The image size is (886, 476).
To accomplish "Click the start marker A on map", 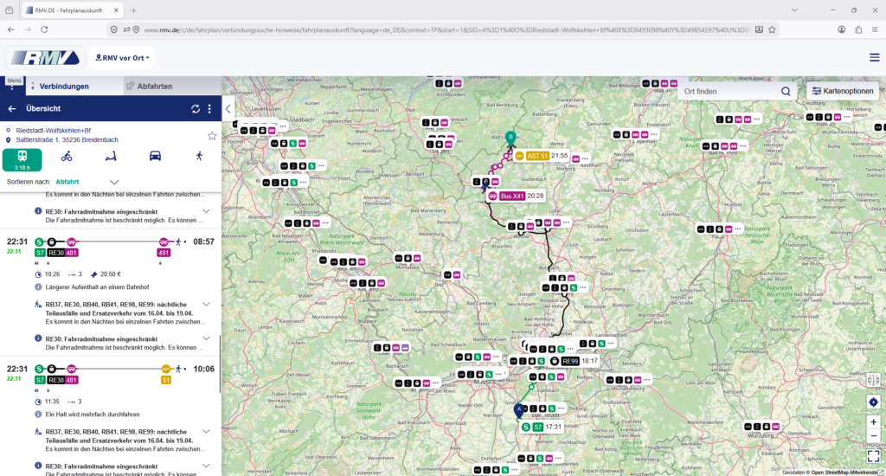I will (x=519, y=411).
